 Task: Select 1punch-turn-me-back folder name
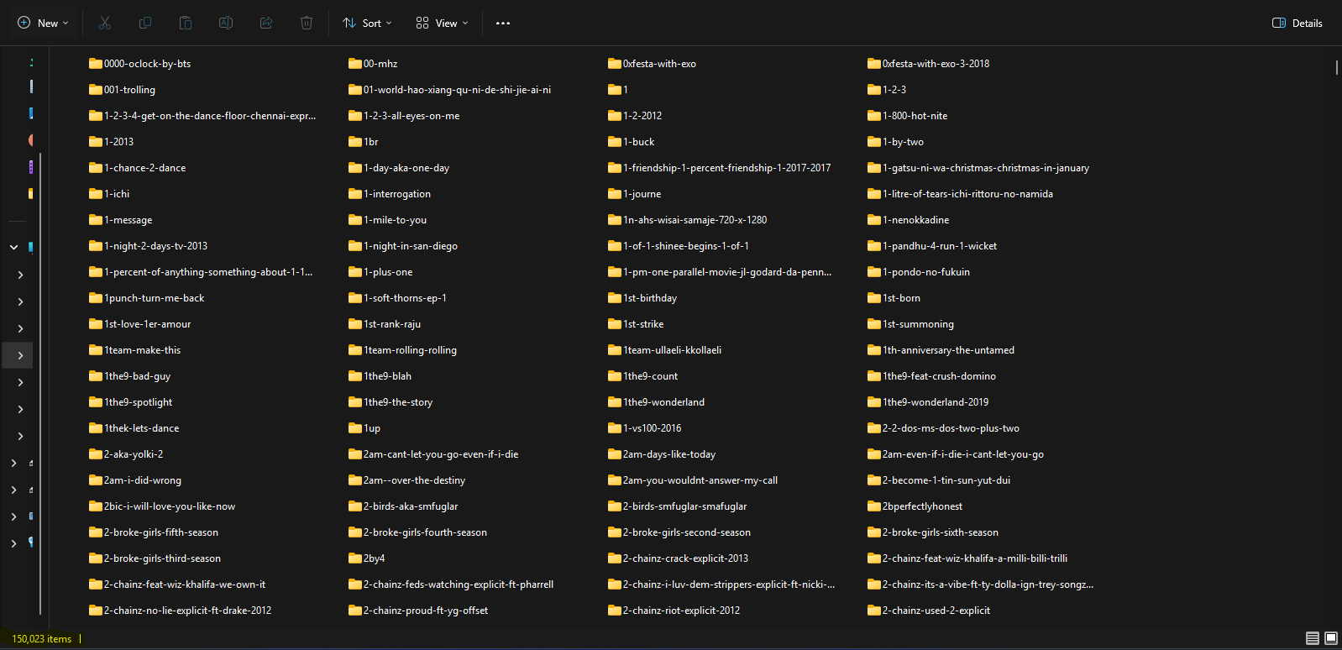[x=155, y=298]
